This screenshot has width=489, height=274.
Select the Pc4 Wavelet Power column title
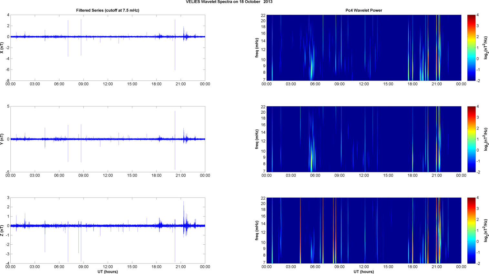[x=363, y=10]
